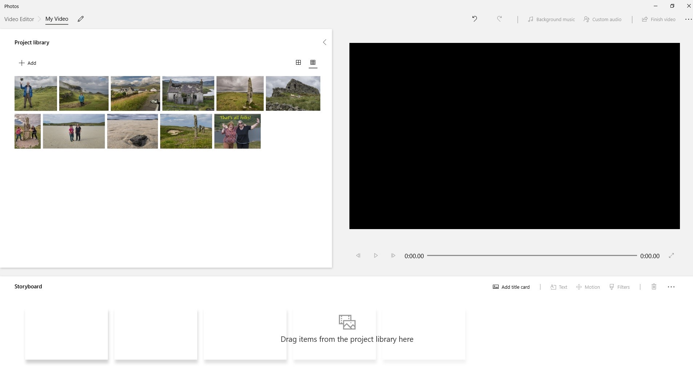Click Finish video to export
Viewport: 693px width, 376px height.
point(658,19)
